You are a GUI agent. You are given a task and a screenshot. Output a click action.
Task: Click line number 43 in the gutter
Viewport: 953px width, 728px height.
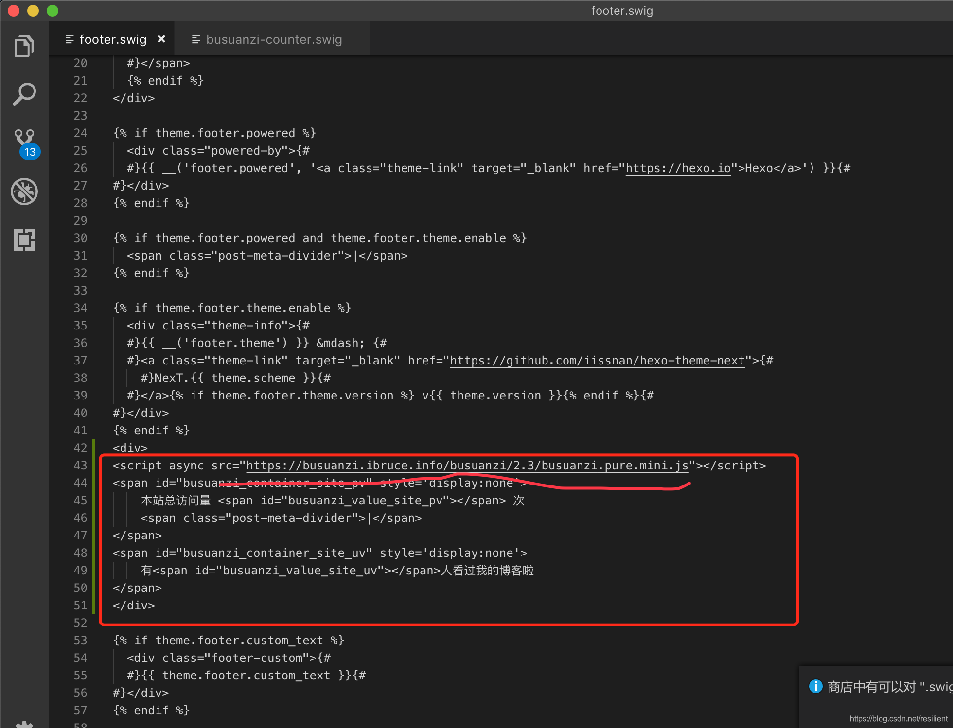(x=80, y=466)
